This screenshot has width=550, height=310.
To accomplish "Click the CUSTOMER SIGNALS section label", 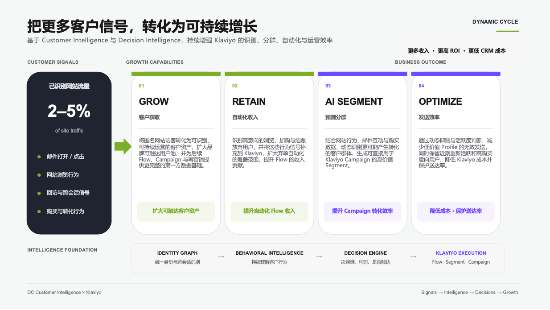I will (x=53, y=62).
